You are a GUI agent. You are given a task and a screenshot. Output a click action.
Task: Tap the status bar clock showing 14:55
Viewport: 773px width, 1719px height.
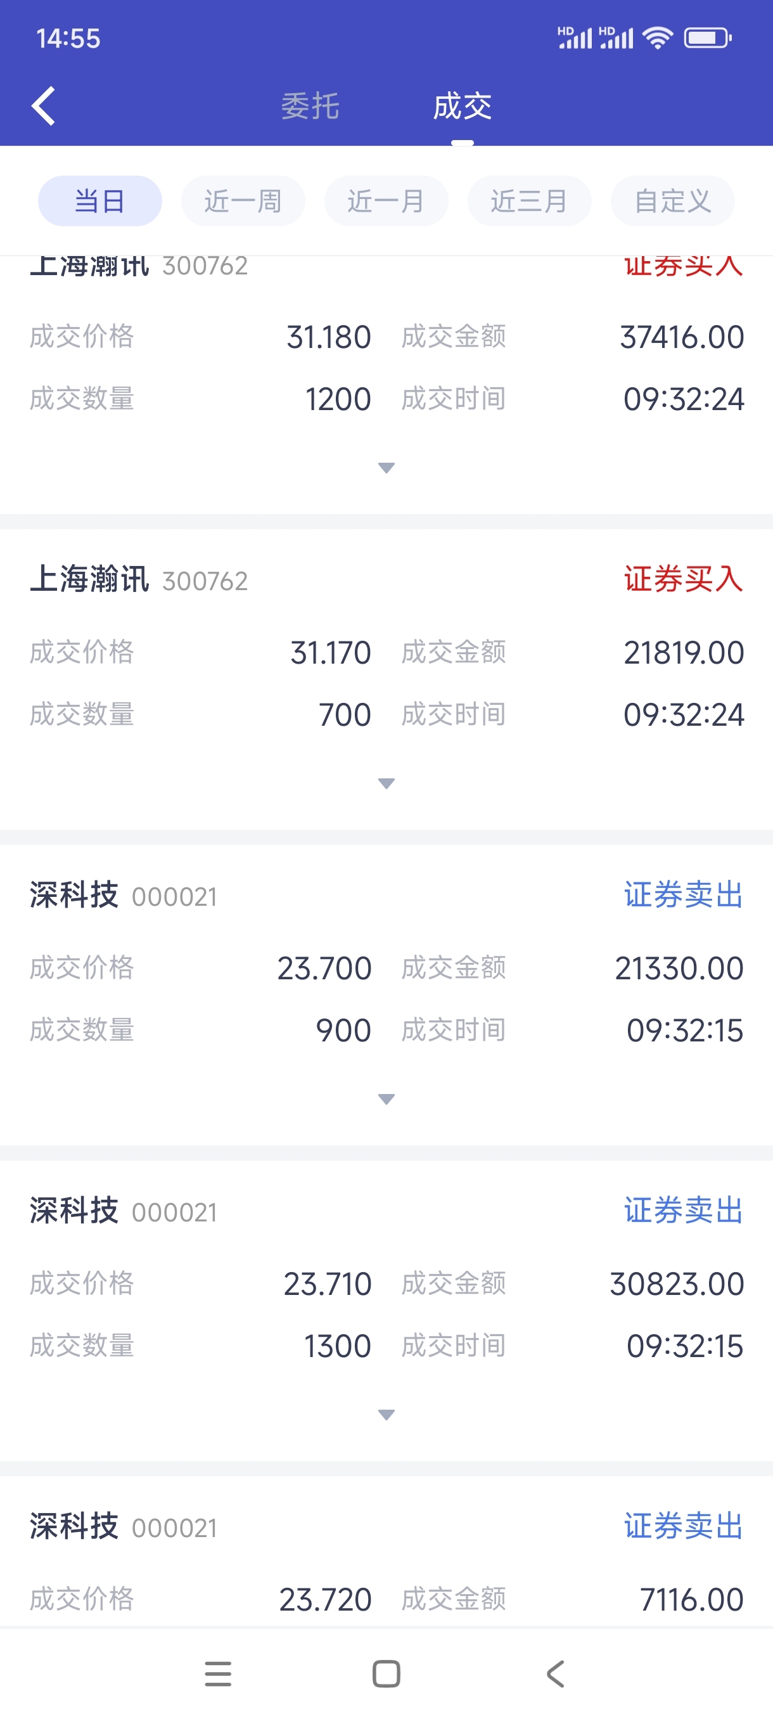tap(68, 39)
